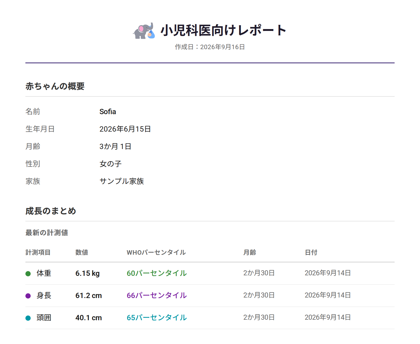This screenshot has width=420, height=344.
Task: Click the 家族 label
Action: click(33, 181)
